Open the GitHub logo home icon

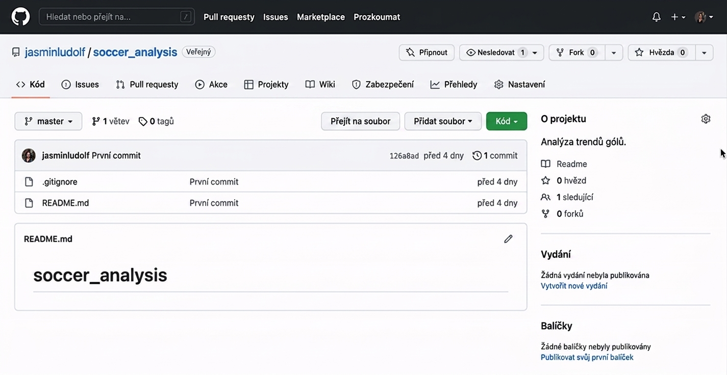[21, 17]
